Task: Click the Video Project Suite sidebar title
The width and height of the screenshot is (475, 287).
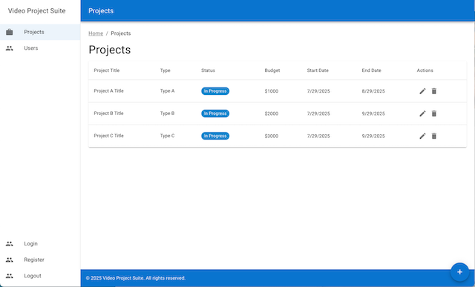Action: click(36, 11)
